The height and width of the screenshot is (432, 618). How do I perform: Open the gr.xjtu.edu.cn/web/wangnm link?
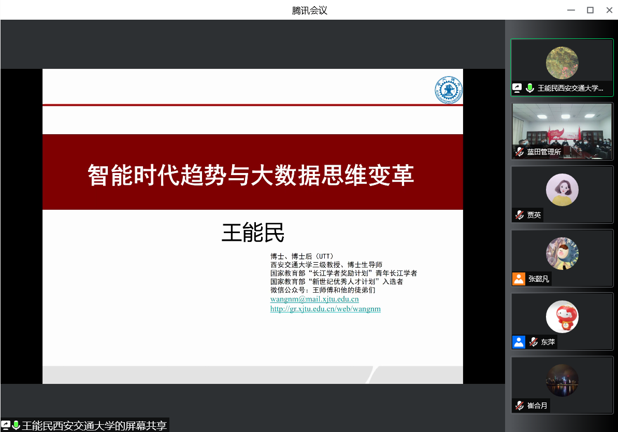(325, 309)
